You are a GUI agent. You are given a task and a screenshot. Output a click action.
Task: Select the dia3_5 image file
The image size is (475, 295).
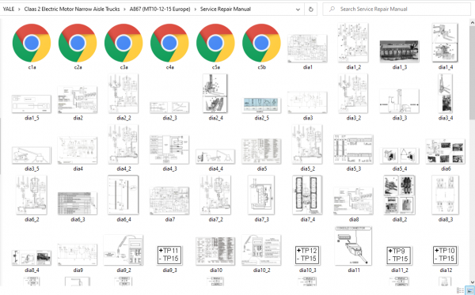point(32,155)
